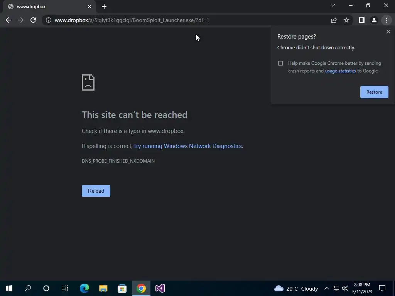Open network status tray icon

pos(336,288)
